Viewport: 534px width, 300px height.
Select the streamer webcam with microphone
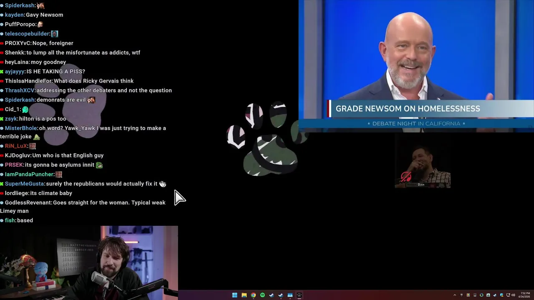(x=89, y=262)
